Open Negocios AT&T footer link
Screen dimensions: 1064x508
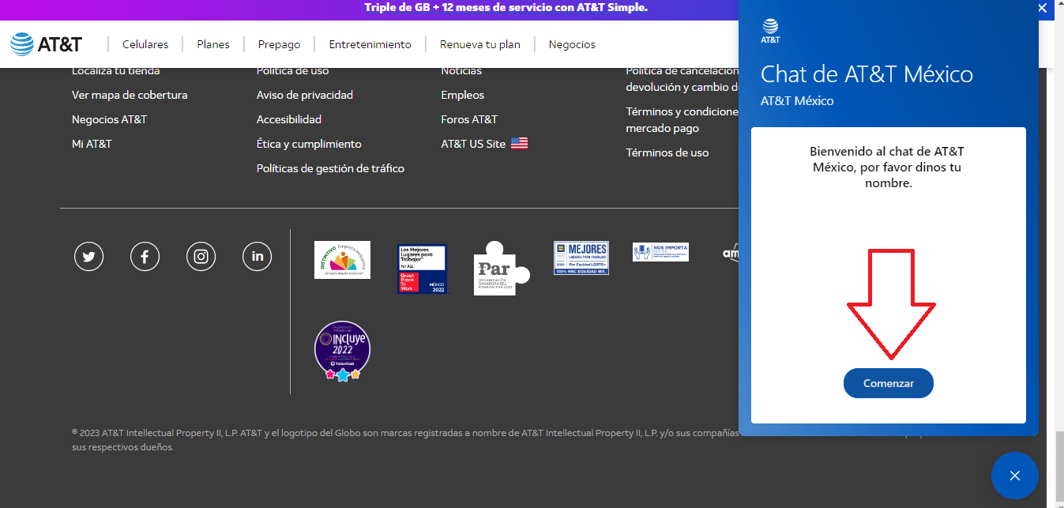pyautogui.click(x=109, y=119)
